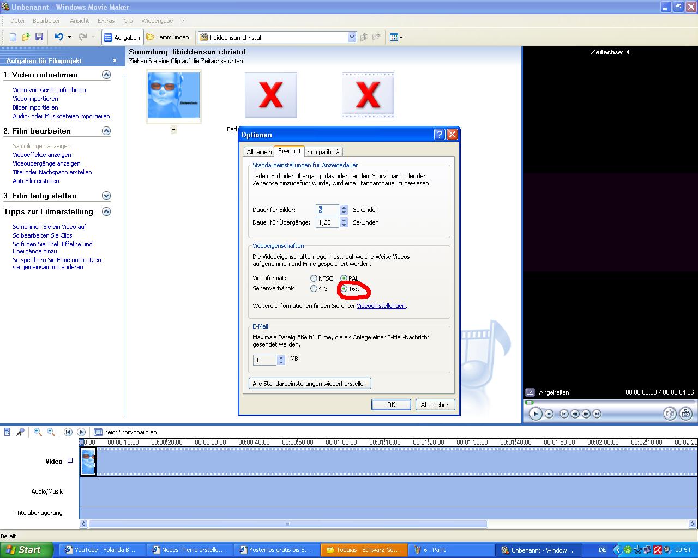This screenshot has width=698, height=558.
Task: Toggle the Aufgaben pane button
Action: pyautogui.click(x=122, y=38)
